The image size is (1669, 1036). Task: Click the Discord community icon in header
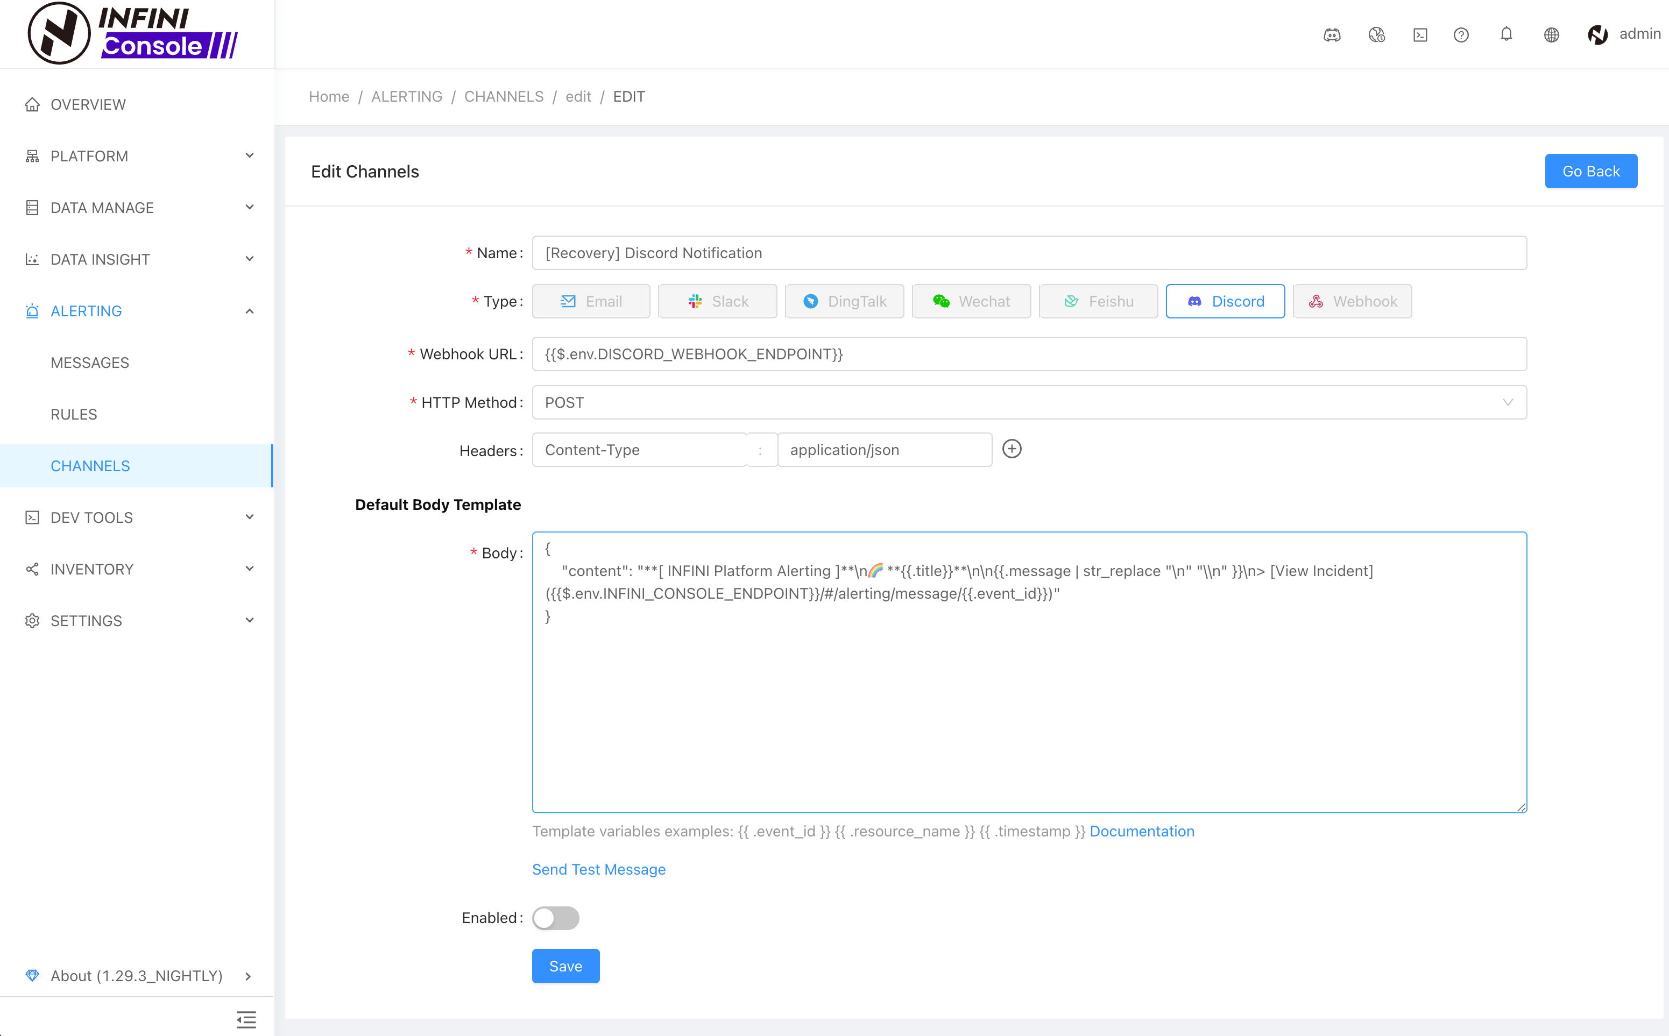pos(1331,34)
